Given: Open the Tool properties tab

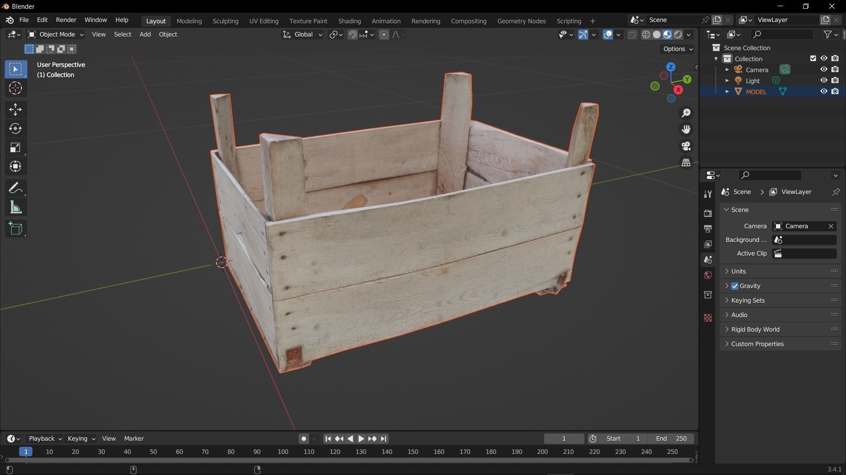Looking at the screenshot, I should tap(708, 194).
